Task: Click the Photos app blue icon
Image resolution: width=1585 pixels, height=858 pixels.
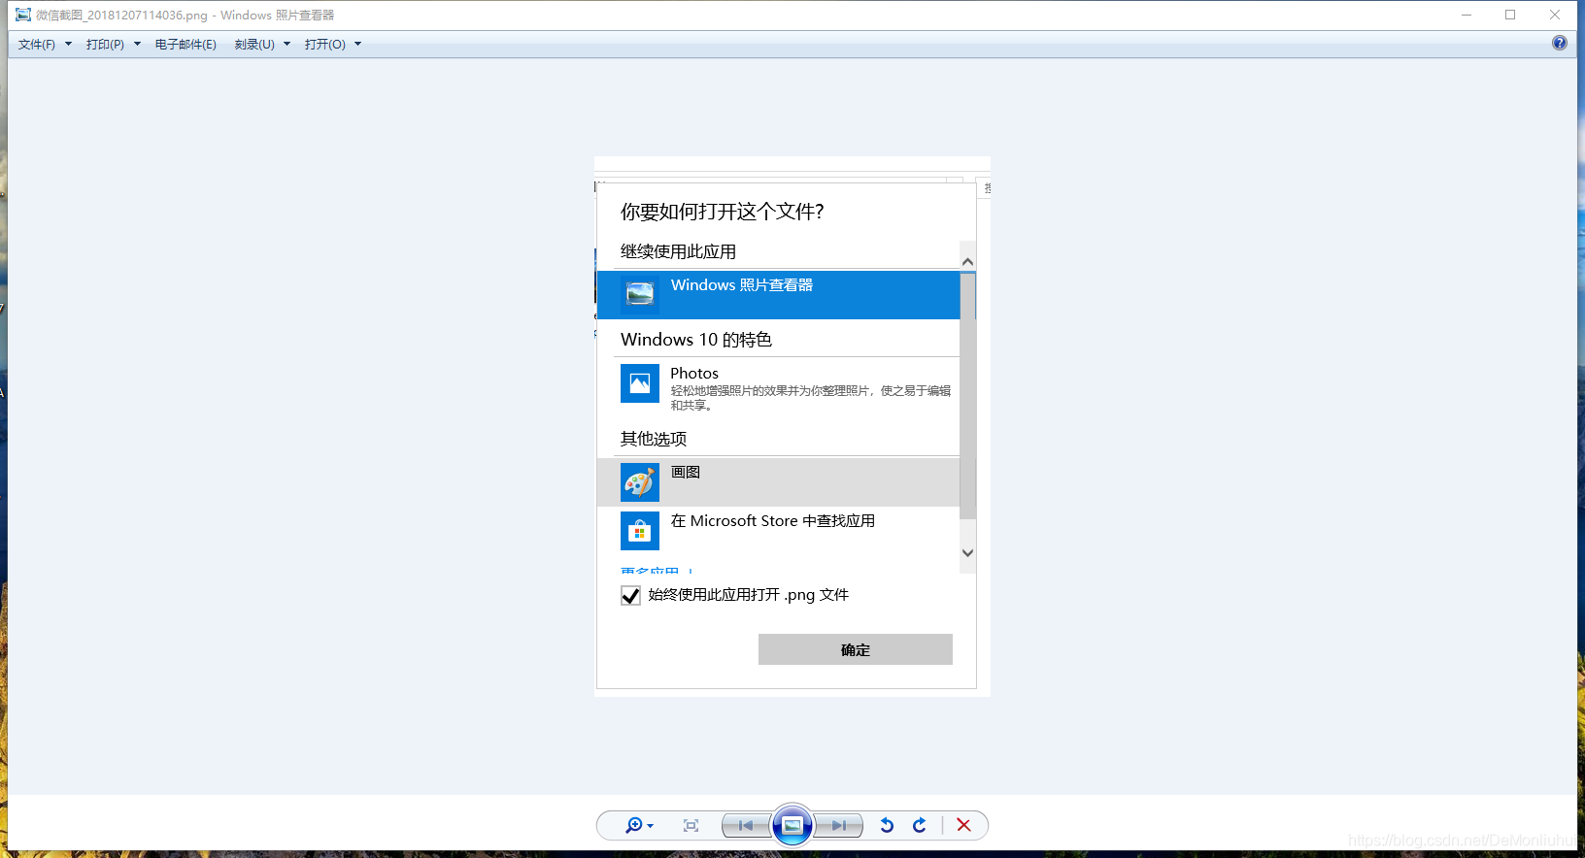Action: pyautogui.click(x=640, y=383)
